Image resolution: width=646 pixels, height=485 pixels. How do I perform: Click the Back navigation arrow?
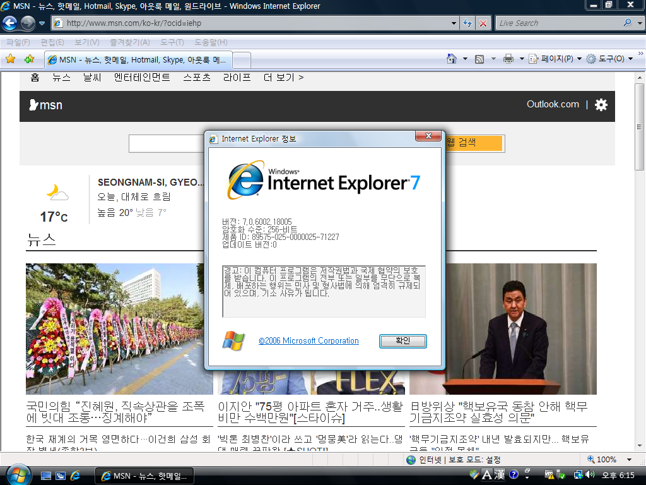(10, 23)
